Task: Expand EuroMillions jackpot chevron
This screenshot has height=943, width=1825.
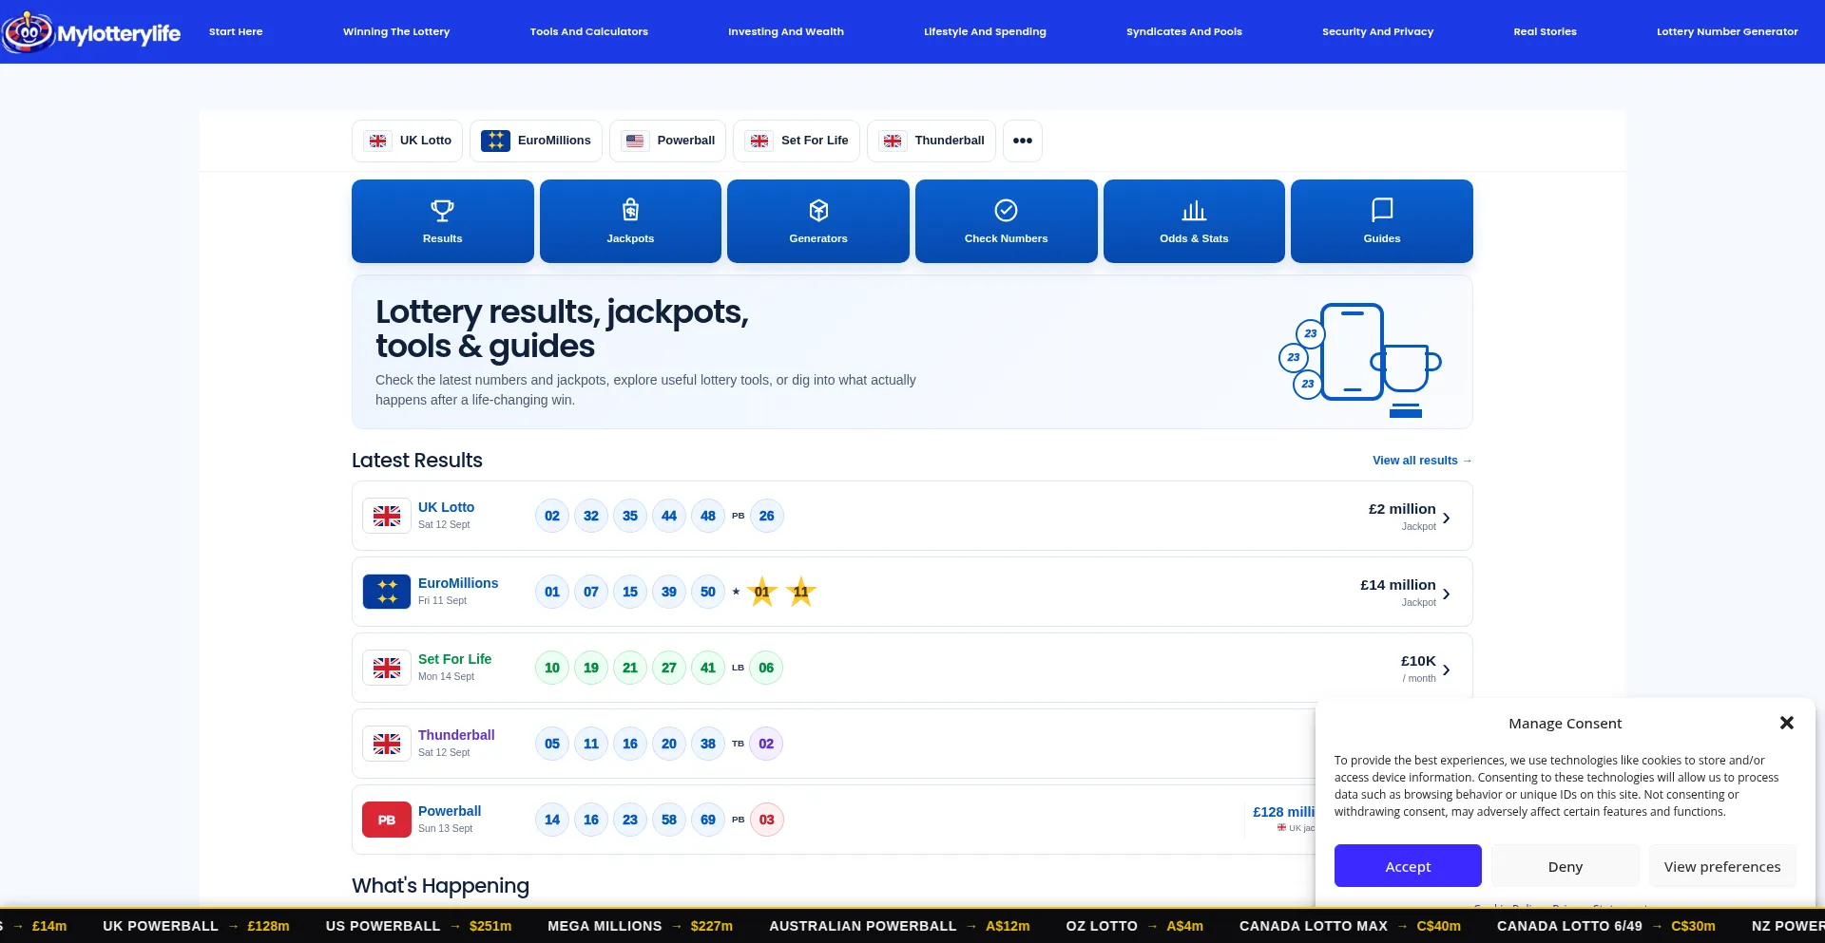Action: 1447,594
